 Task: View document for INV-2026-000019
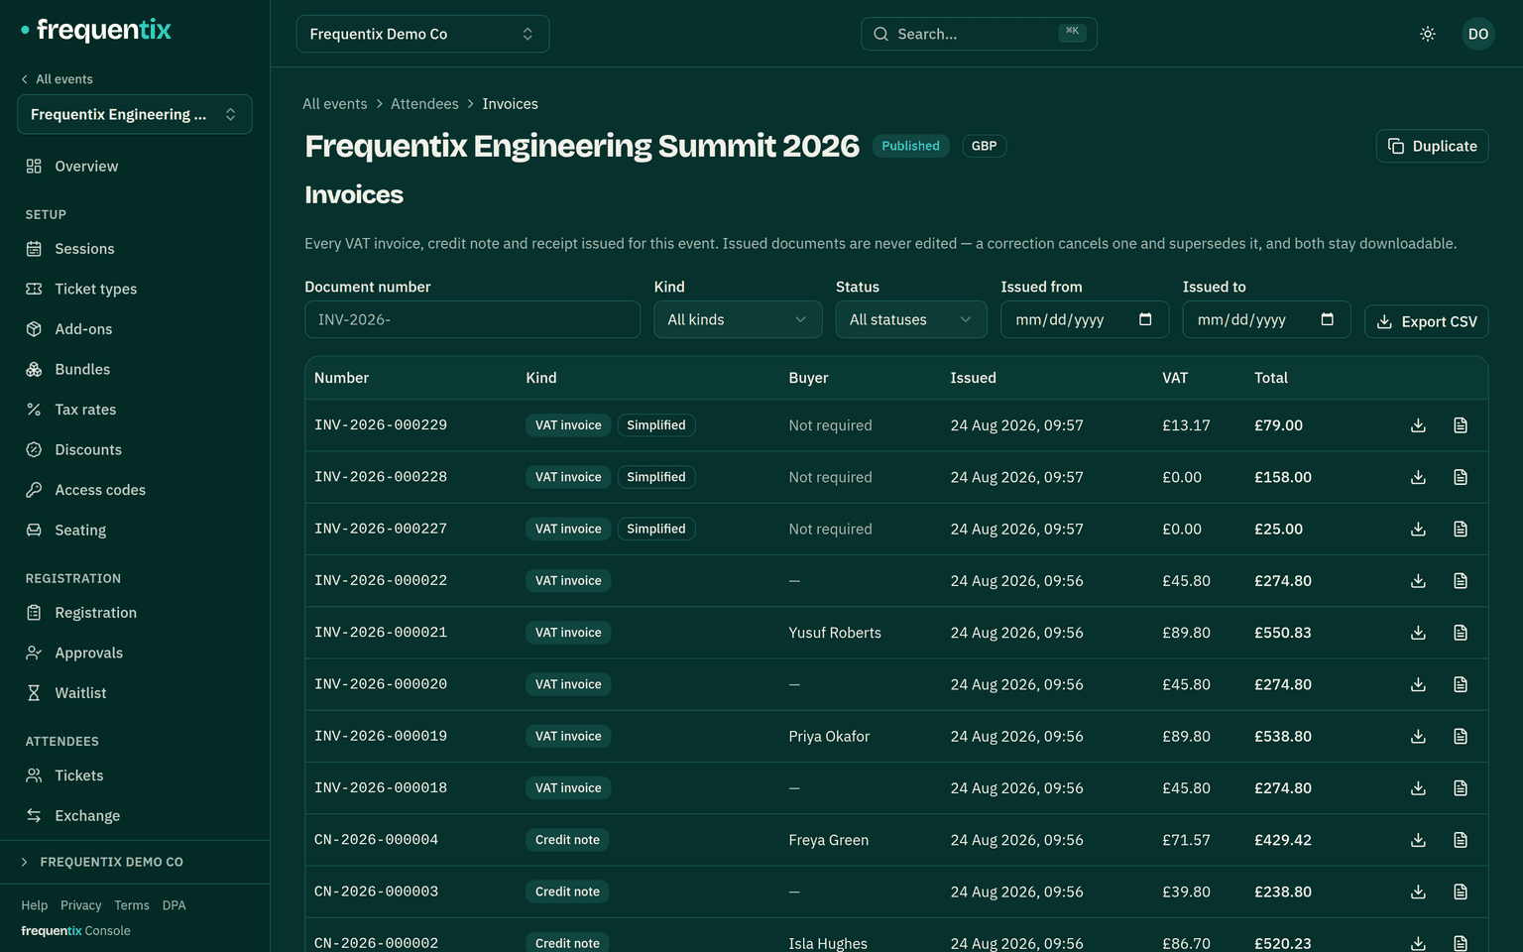(x=1461, y=736)
